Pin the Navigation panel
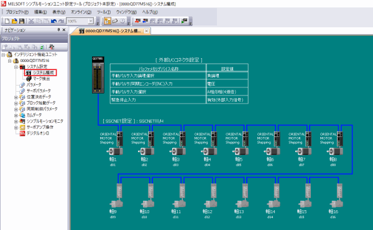The image size is (373, 230). click(58, 30)
